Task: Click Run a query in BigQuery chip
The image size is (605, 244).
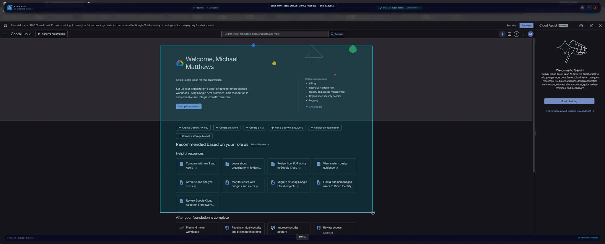Action: coord(287,128)
